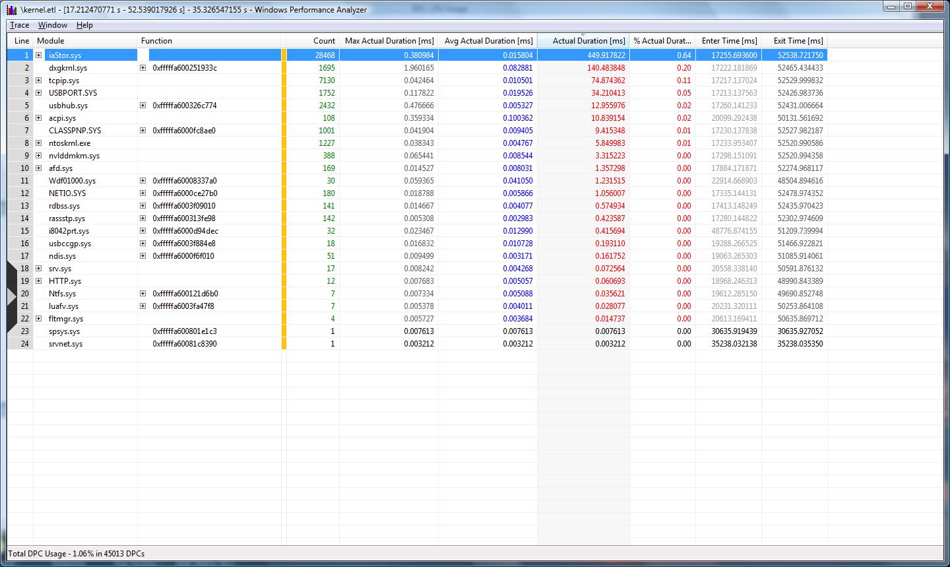Expand function 0xfffffa600313fe98 of rasstp.sys
This screenshot has width=950, height=567.
coord(142,218)
